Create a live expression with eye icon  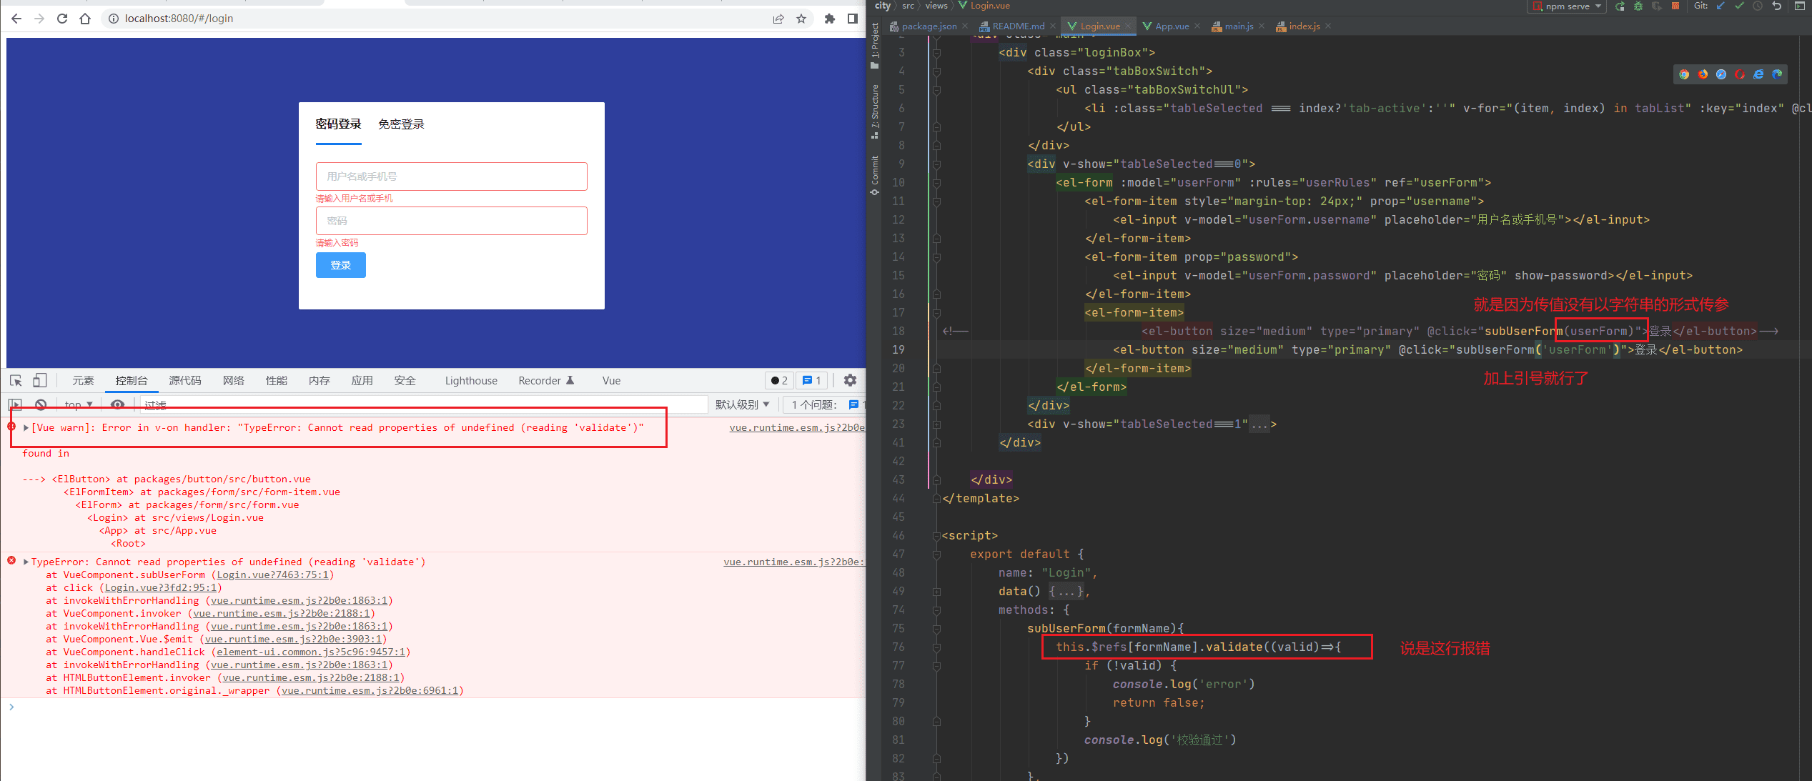tap(118, 405)
